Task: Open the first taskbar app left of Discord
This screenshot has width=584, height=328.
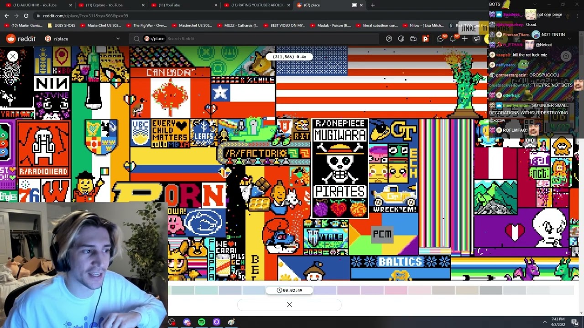Action: 172,322
